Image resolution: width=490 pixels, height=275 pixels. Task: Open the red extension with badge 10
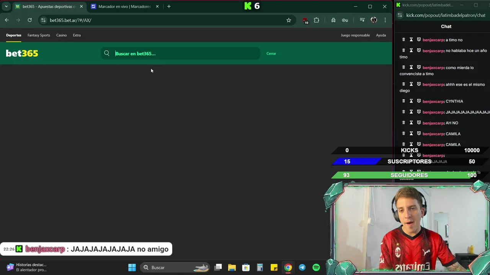(x=305, y=21)
